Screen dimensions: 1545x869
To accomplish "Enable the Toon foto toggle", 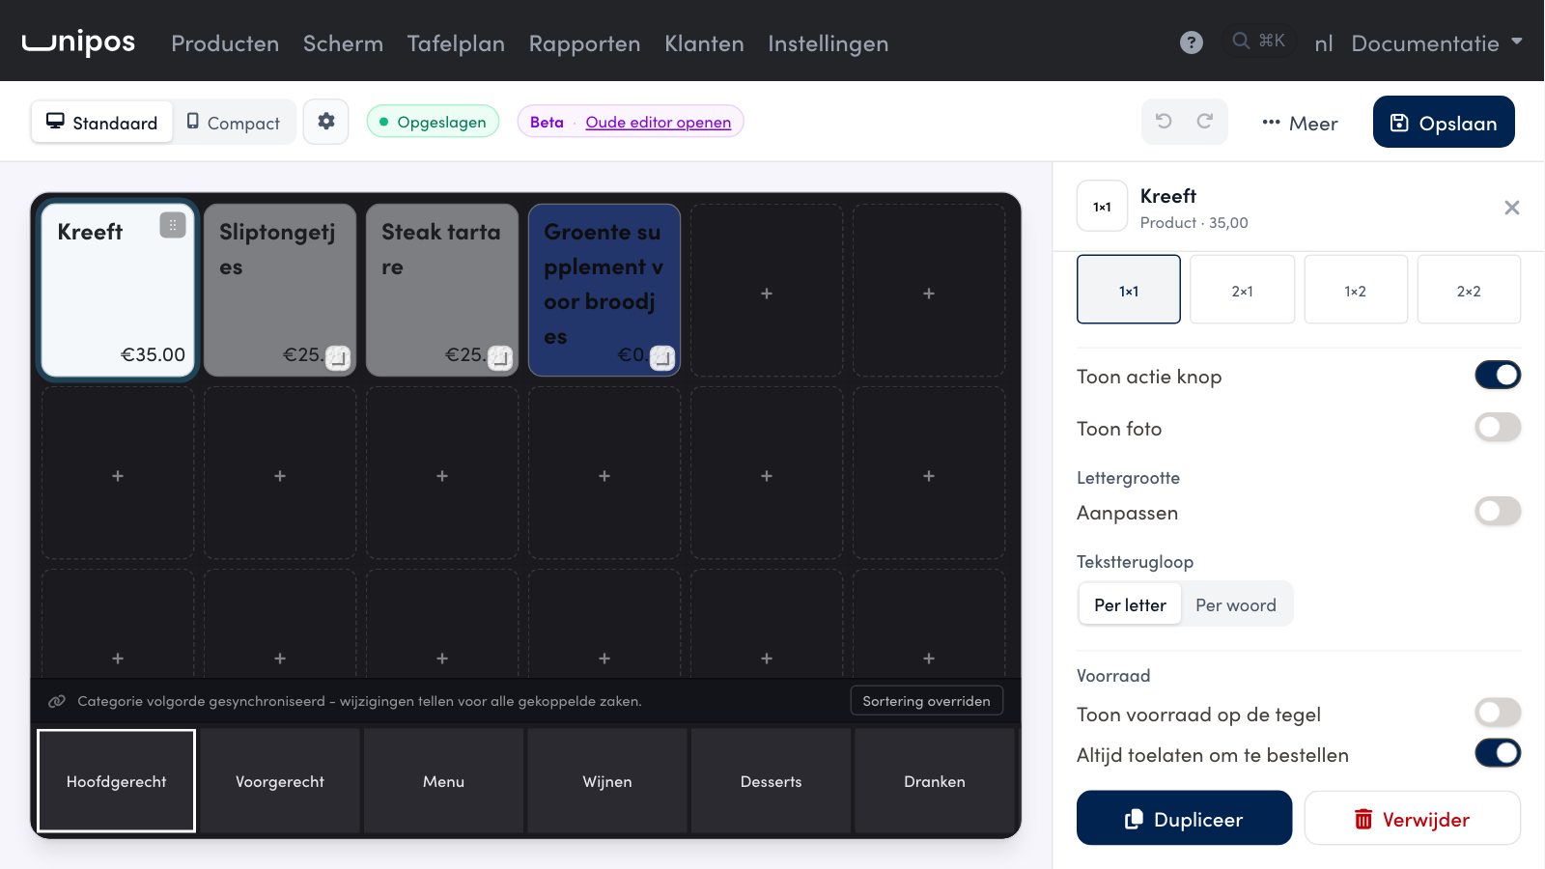I will pos(1498,427).
